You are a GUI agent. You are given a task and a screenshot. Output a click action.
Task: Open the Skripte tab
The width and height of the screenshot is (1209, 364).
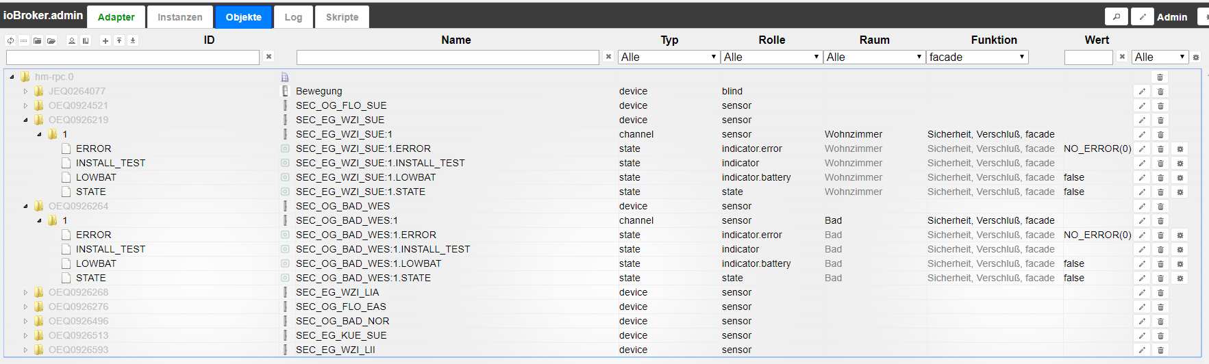(342, 17)
